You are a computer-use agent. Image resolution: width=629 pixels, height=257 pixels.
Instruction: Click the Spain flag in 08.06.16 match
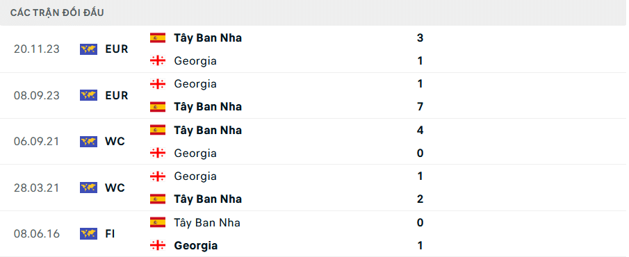tap(158, 222)
